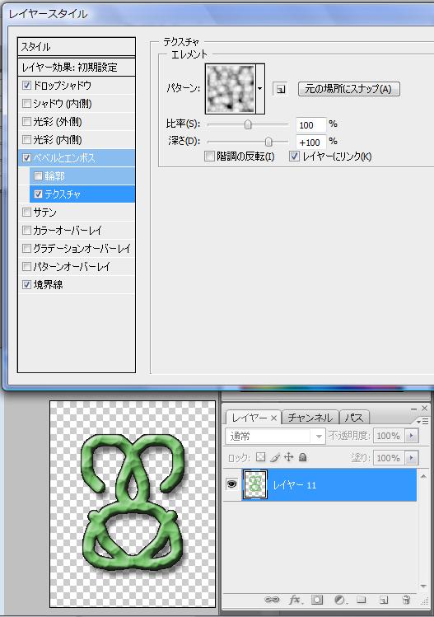Expand the 不透明度 opacity slider arrow

(412, 436)
